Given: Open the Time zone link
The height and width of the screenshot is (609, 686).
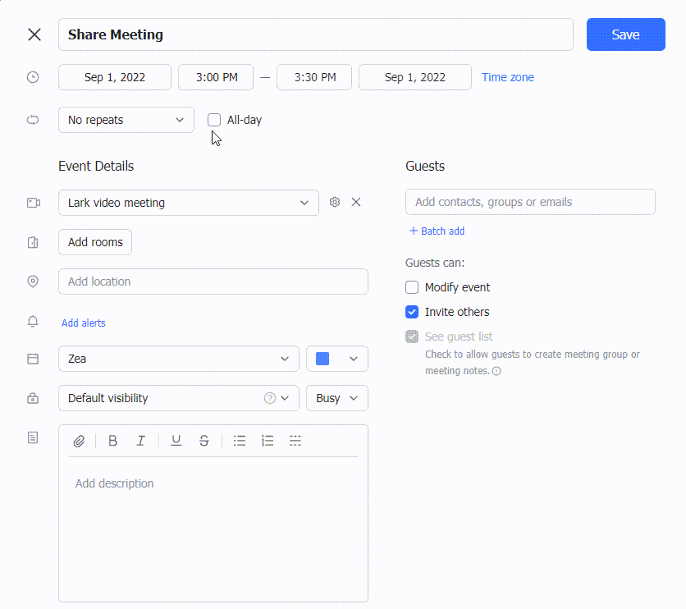Looking at the screenshot, I should pyautogui.click(x=507, y=77).
